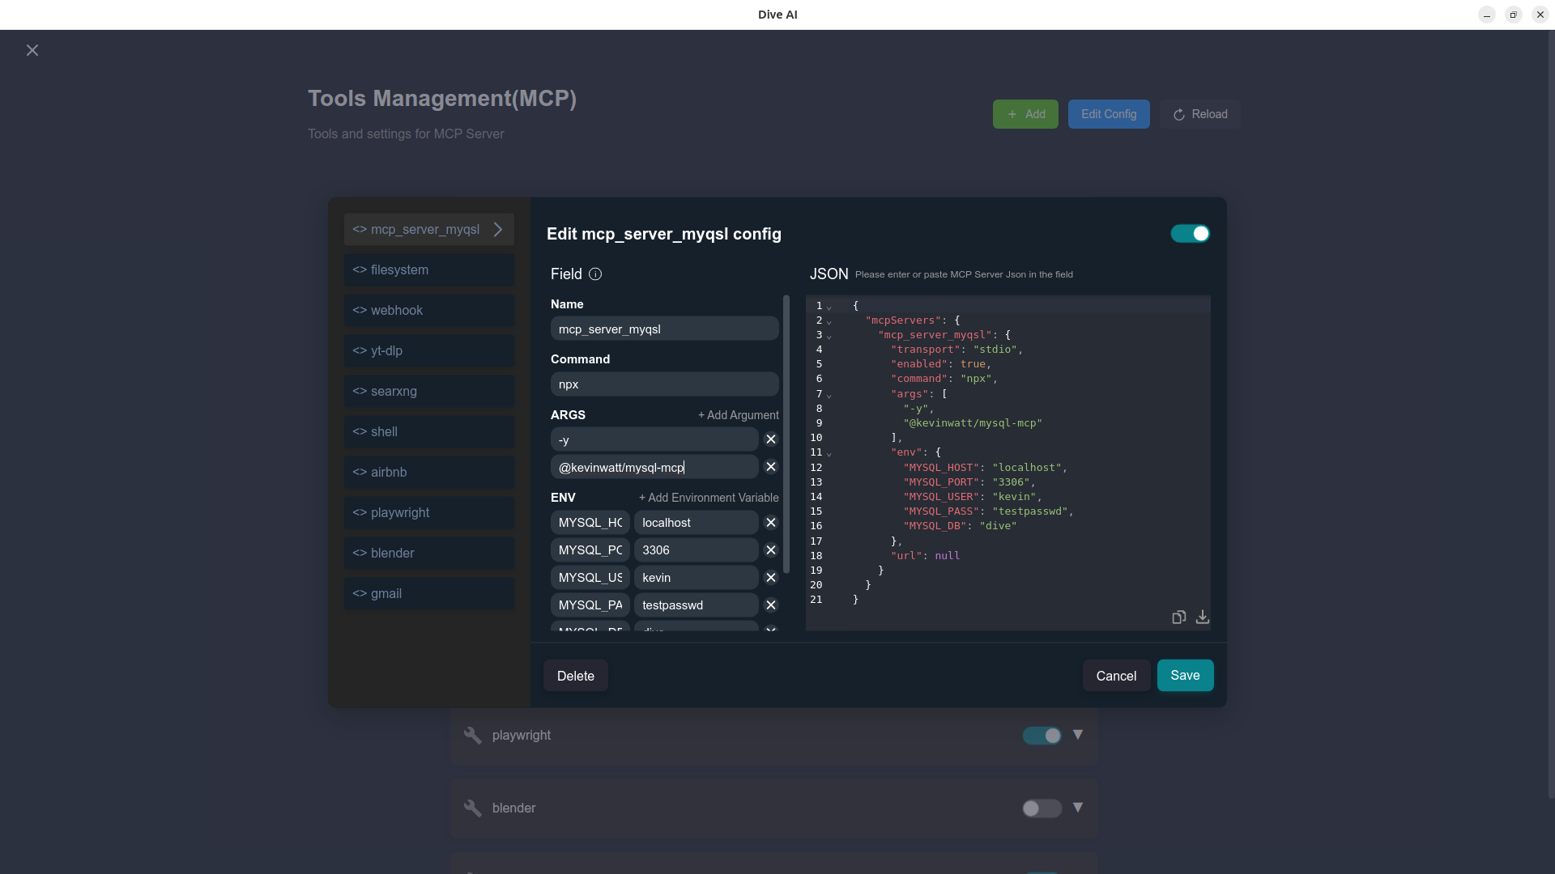Expand the blender tool details
The image size is (1555, 874).
coord(1078,808)
